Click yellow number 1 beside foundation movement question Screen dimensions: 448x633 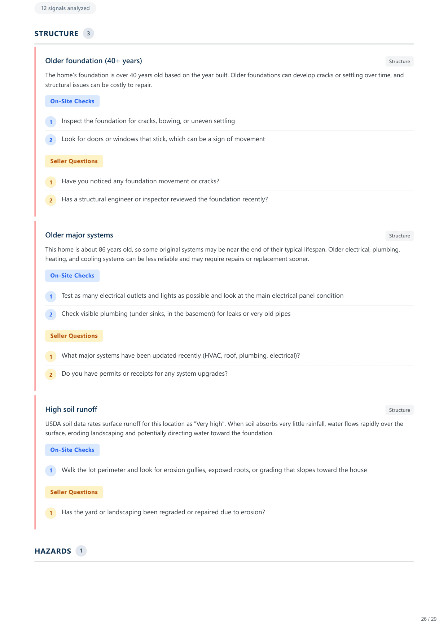(x=51, y=182)
